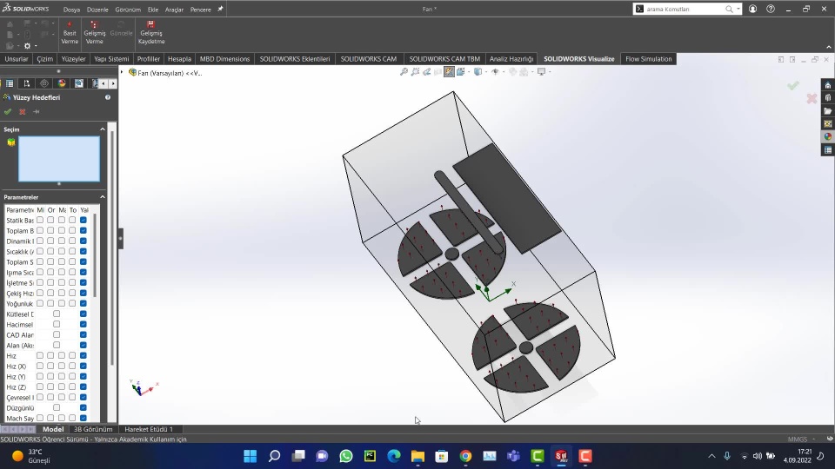
Task: Open search commands dropdown arrow
Action: 738,9
